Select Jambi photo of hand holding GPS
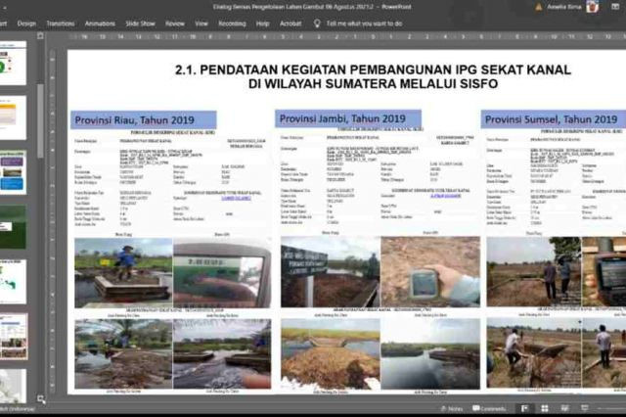Image resolution: width=626 pixels, height=417 pixels. [430, 271]
